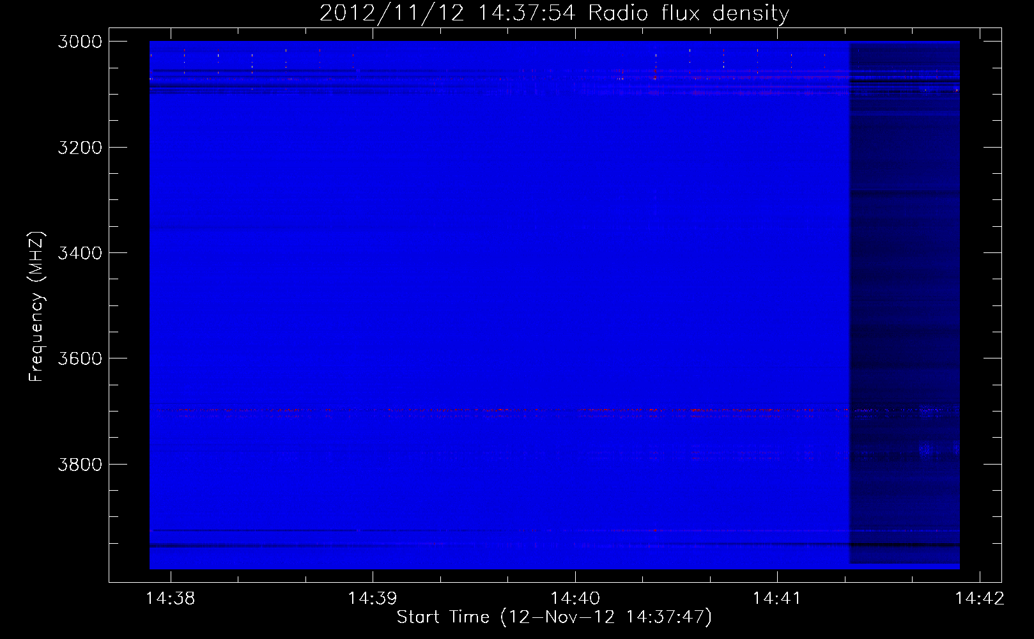Image resolution: width=1034 pixels, height=639 pixels.
Task: Click the 14:38 time tick label
Action: [171, 598]
